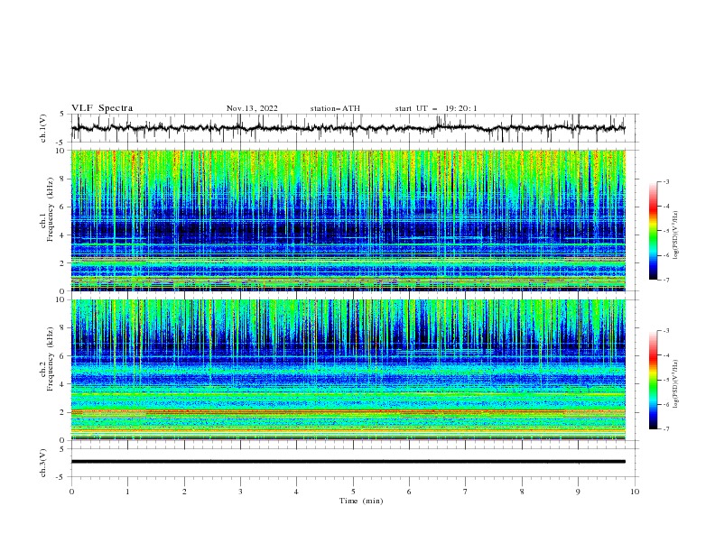Click the "5" tick on the time axis
715x552 pixels.
[x=353, y=492]
